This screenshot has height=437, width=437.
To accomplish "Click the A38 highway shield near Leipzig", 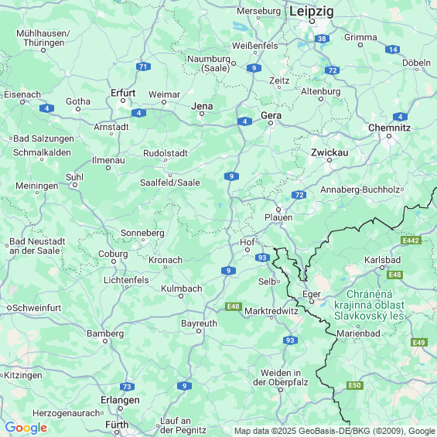I will pyautogui.click(x=322, y=39).
